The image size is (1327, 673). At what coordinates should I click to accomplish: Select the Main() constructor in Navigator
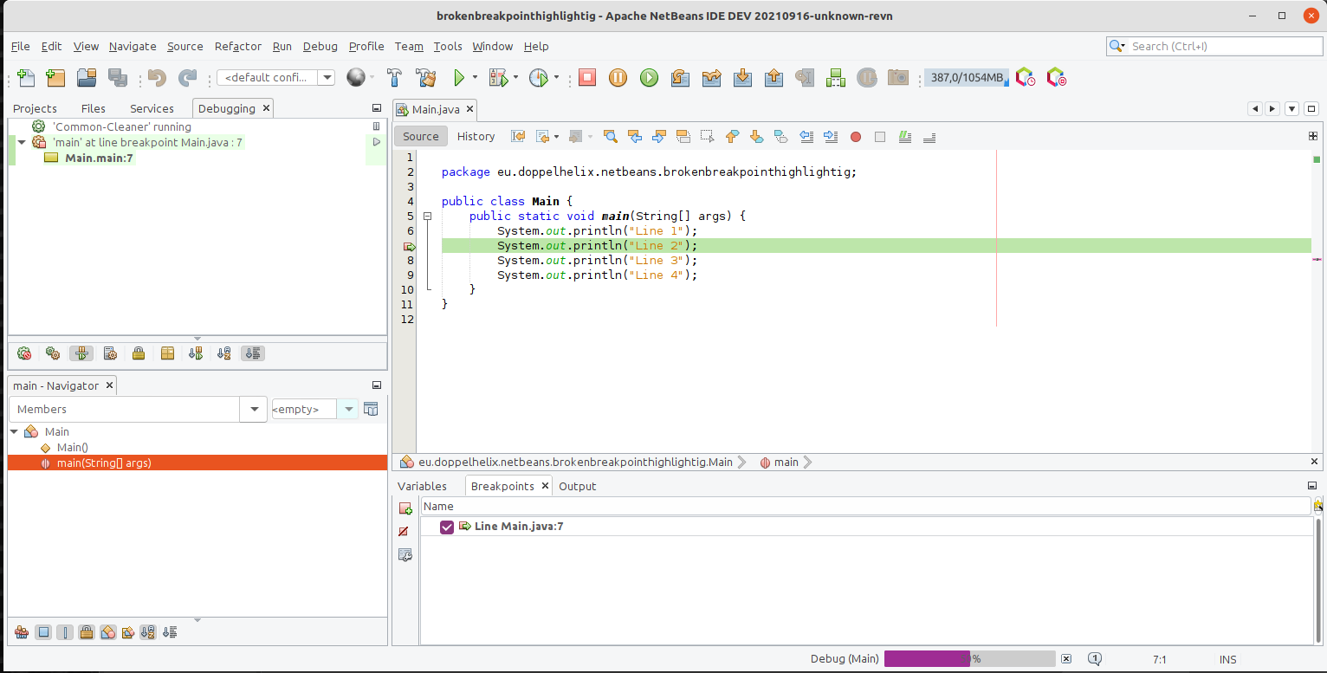click(73, 447)
